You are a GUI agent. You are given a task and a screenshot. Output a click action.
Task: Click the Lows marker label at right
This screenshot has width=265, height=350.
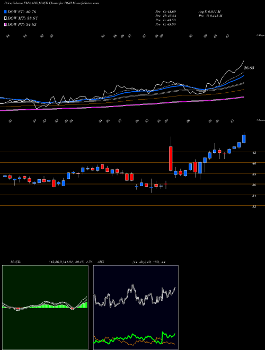(x=261, y=120)
